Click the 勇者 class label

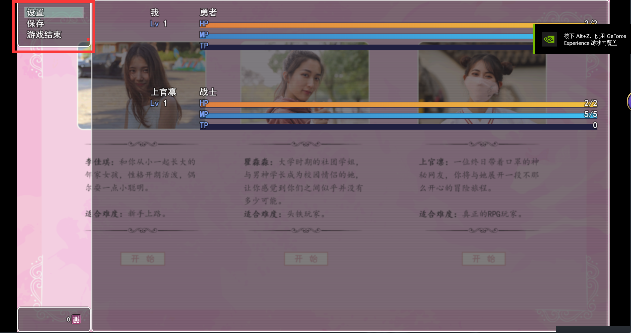[208, 13]
